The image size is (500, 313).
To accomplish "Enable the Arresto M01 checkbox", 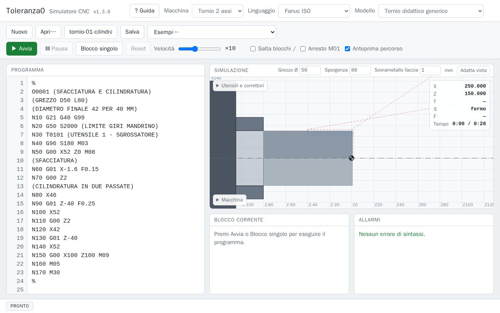I will point(303,49).
